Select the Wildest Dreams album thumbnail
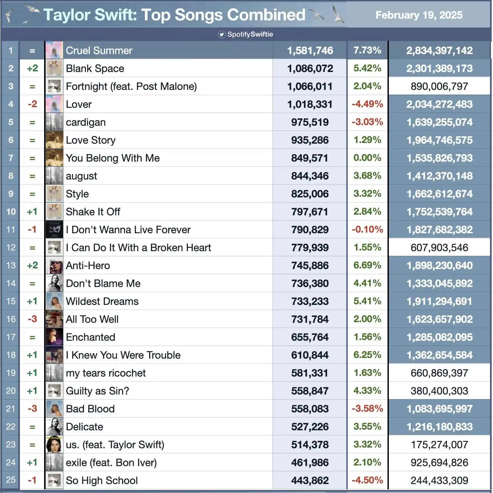493x493 pixels. click(x=54, y=301)
